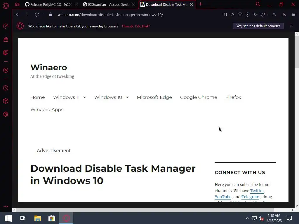
Task: Click the horizontal scrollbar thumb
Action: click(145, 210)
